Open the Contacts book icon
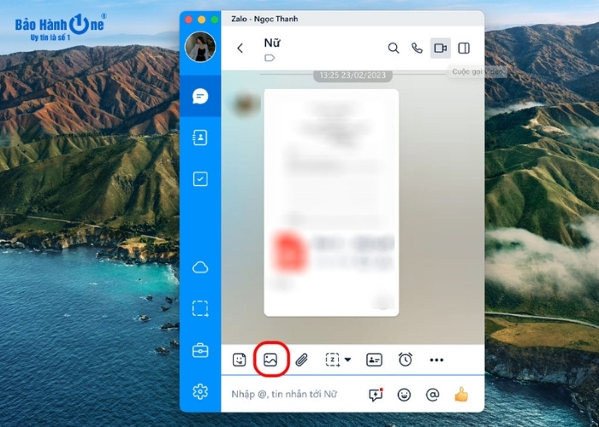Screen dimensions: 599x427 (200, 137)
